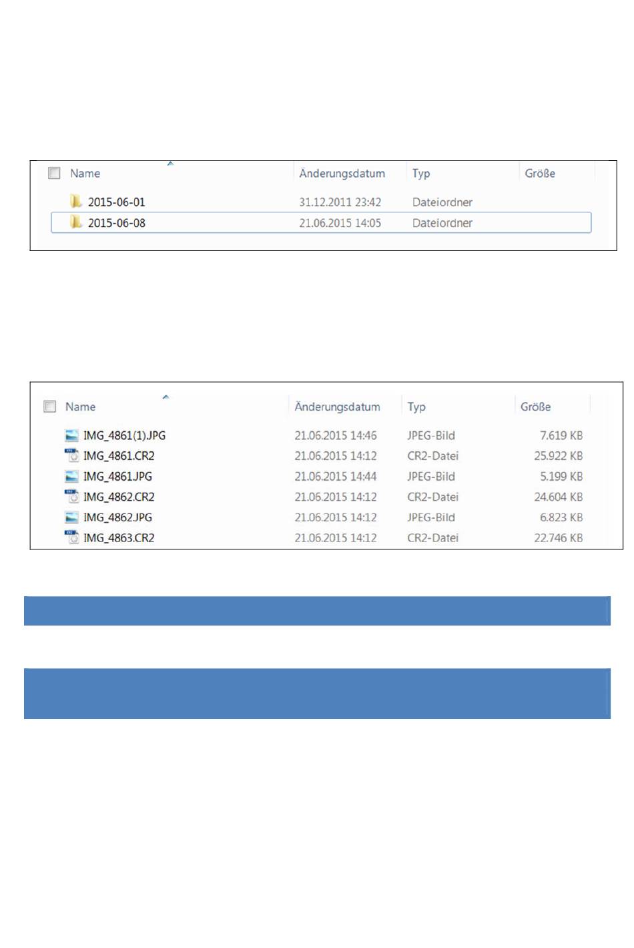Click size value 6.823 KB

point(561,517)
